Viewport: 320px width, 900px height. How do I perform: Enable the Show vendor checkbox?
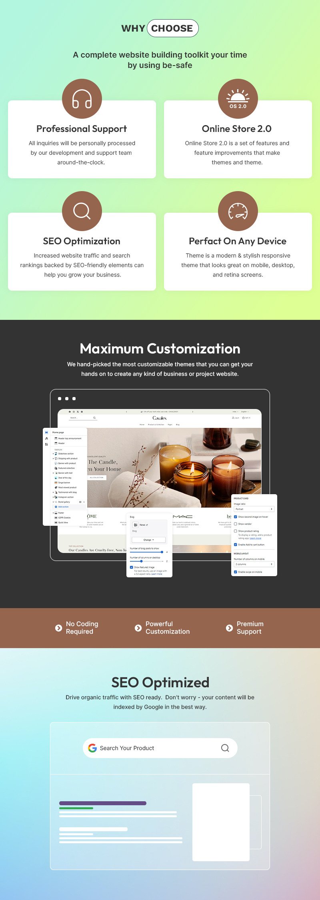click(236, 524)
